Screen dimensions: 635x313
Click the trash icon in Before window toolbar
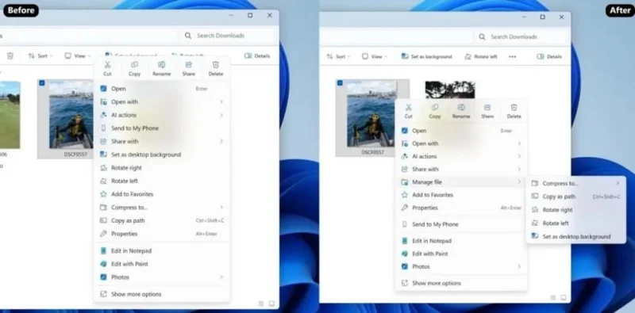point(10,55)
